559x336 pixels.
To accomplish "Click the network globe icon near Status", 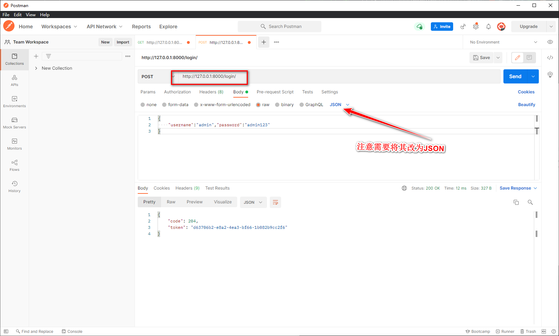I will 404,188.
